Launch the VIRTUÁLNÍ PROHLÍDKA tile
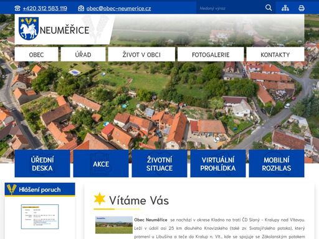The width and height of the screenshot is (319, 239). [x=218, y=164]
